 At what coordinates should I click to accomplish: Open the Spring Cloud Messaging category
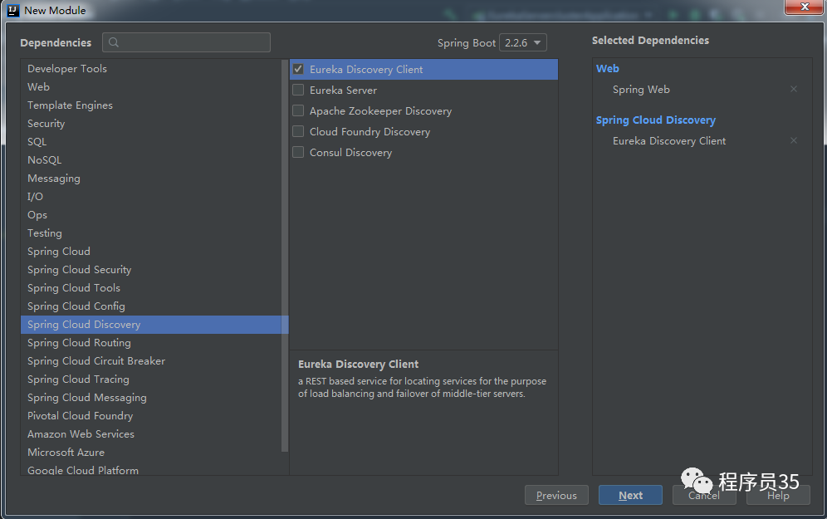151,398
